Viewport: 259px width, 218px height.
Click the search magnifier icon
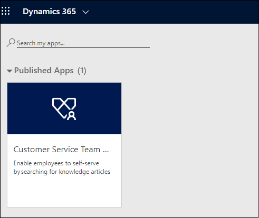(x=11, y=43)
